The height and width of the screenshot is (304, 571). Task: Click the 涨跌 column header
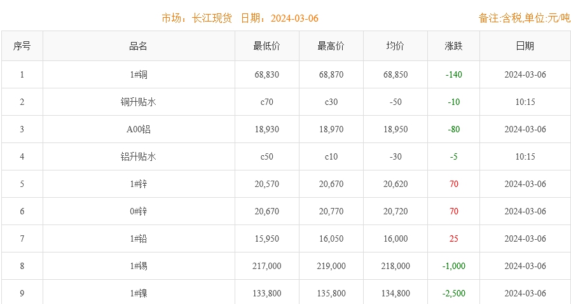tap(453, 46)
